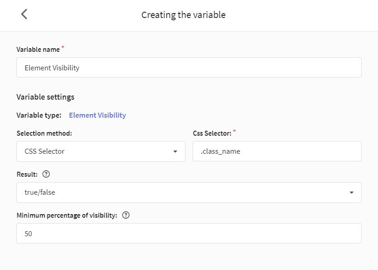Go back using the left chevron icon
This screenshot has height=270, width=378.
tap(24, 14)
